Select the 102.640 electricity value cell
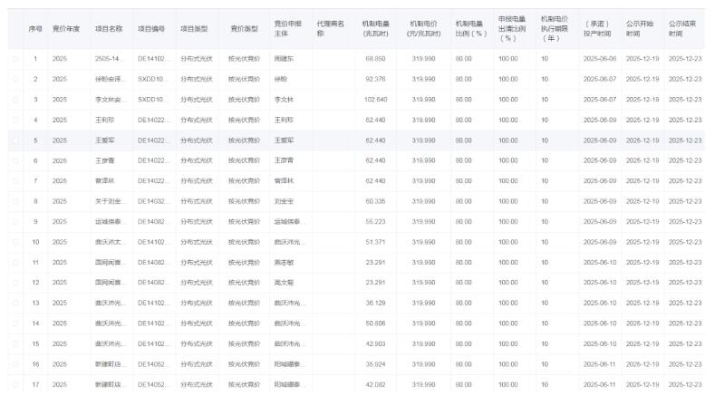 (x=375, y=99)
